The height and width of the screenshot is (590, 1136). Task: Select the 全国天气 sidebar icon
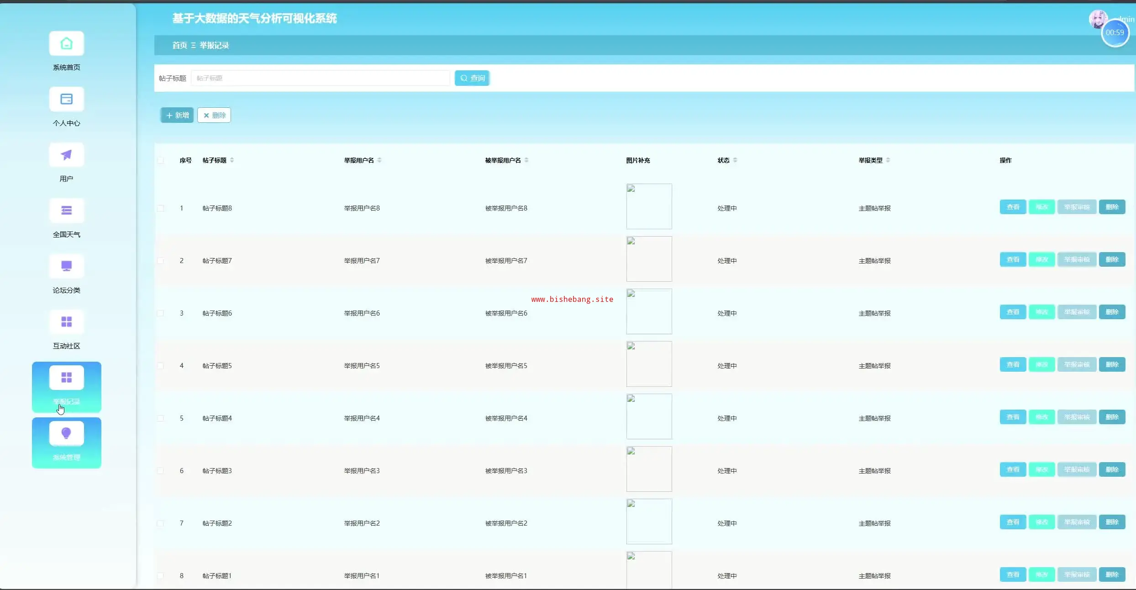click(x=66, y=211)
